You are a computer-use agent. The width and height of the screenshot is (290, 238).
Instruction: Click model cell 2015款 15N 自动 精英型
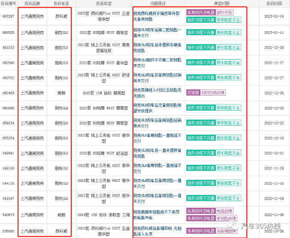tap(104, 93)
